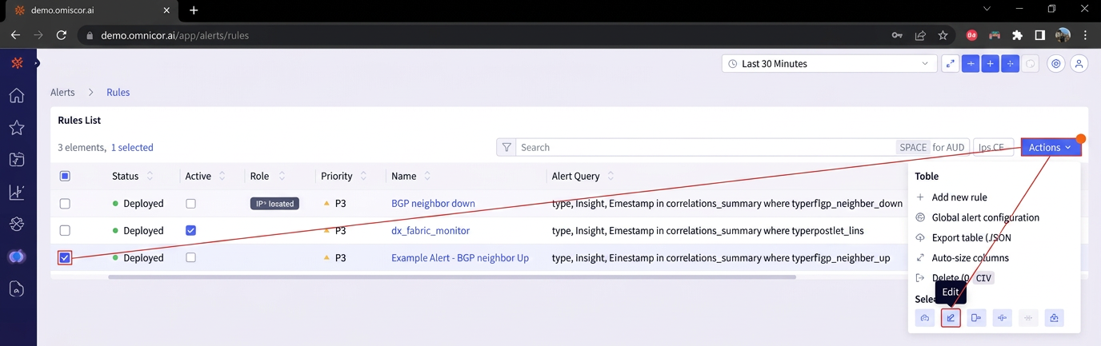Viewport: 1101px width, 346px height.
Task: Select the BGP neighbor down row checkbox
Action: click(65, 204)
